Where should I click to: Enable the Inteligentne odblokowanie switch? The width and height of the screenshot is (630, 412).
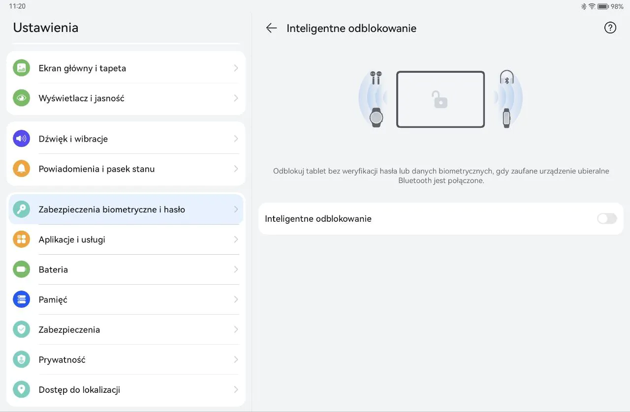(x=607, y=219)
